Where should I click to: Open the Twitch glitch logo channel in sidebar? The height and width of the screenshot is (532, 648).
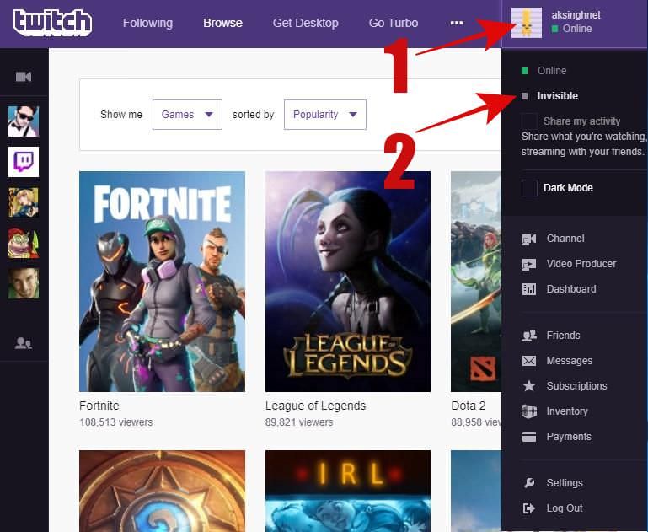point(24,162)
